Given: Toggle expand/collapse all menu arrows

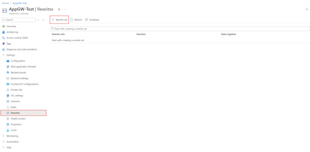Looking at the screenshot, I should 38,20.
